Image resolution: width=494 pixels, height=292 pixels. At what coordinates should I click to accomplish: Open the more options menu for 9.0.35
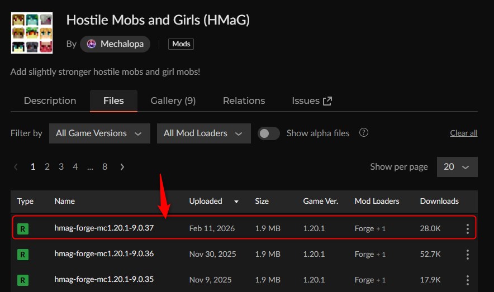pos(468,280)
